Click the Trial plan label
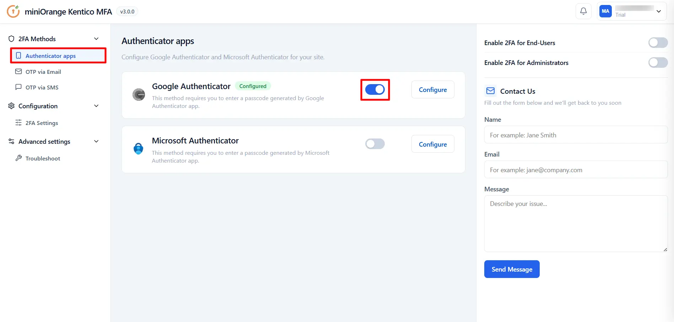Viewport: 674px width, 322px height. point(620,15)
